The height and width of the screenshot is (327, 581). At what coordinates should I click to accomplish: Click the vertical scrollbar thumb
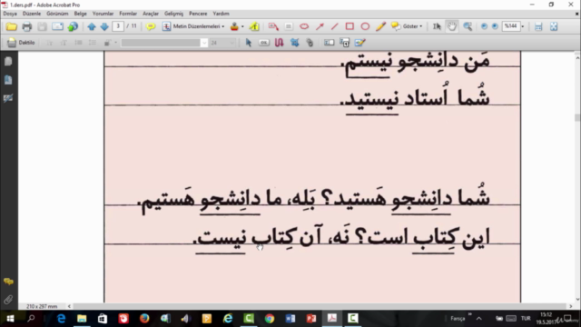(x=577, y=117)
